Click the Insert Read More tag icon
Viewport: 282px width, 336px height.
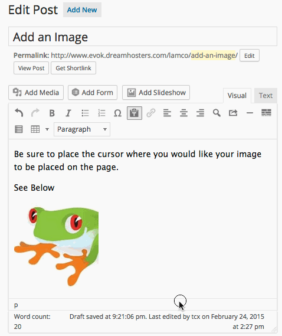(x=266, y=113)
